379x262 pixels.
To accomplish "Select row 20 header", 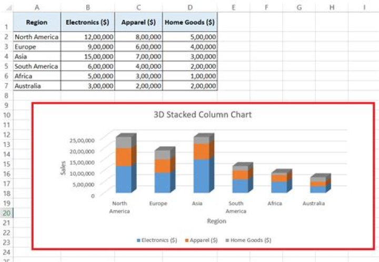I will tap(6, 213).
